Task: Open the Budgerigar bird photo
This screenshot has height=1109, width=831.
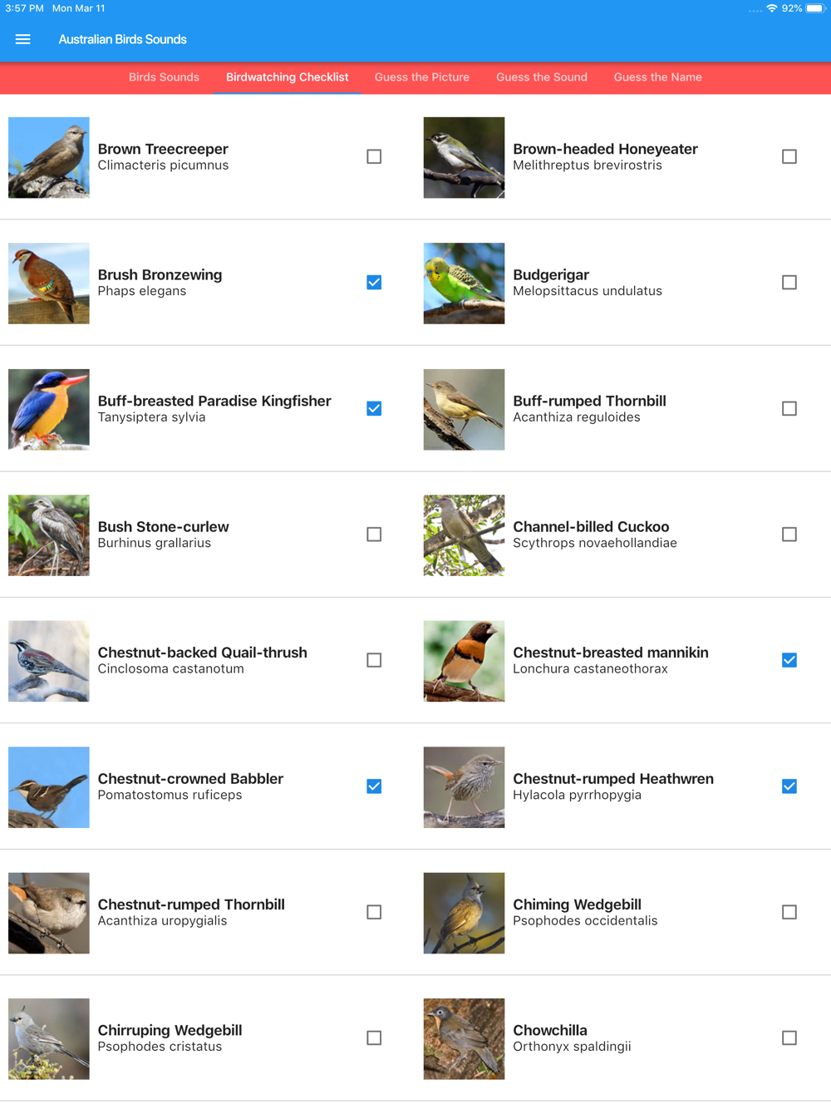Action: click(464, 283)
